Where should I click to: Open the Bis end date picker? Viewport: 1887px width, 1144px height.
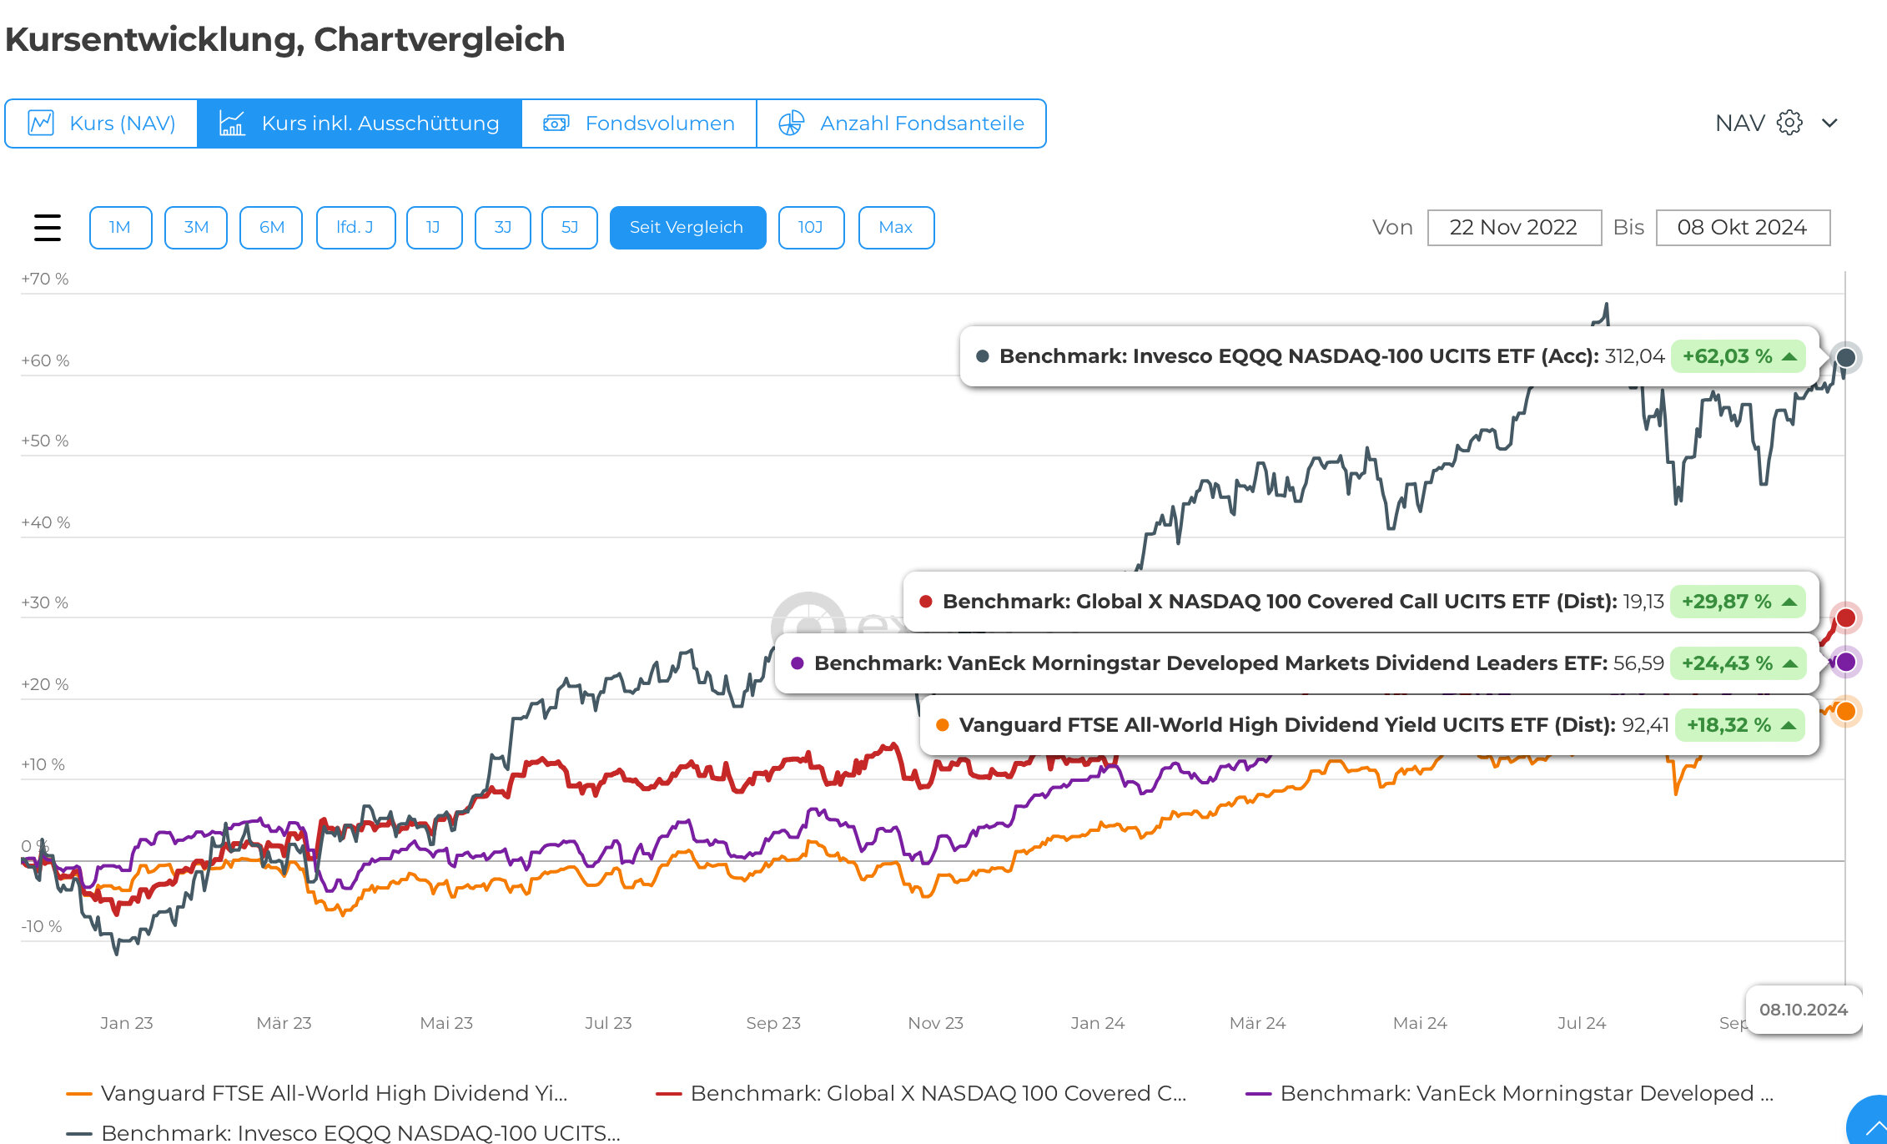tap(1742, 227)
